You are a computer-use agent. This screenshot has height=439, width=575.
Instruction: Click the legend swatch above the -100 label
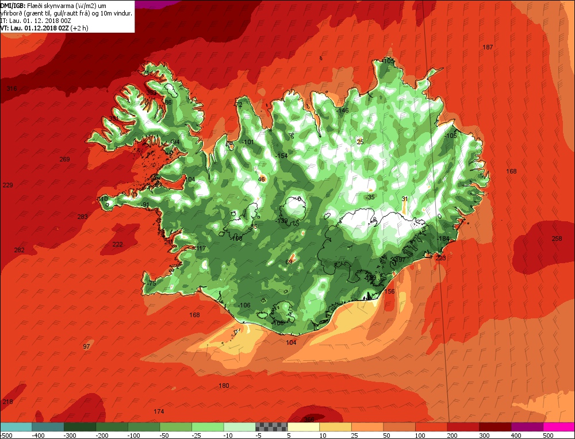pos(144,427)
